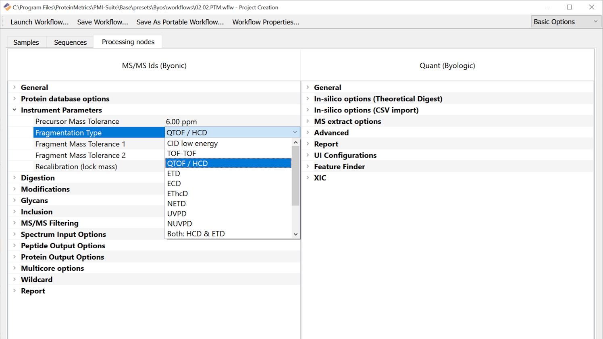Select the Precursor Mass Tolerance row
Viewport: 603px width, 339px height.
(77, 121)
